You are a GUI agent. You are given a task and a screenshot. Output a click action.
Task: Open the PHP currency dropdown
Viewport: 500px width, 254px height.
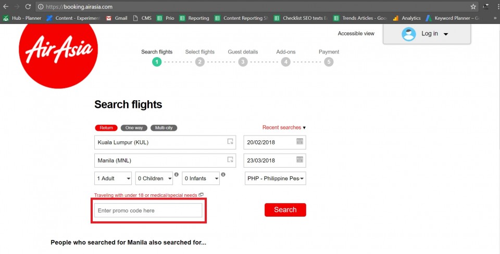coord(275,178)
